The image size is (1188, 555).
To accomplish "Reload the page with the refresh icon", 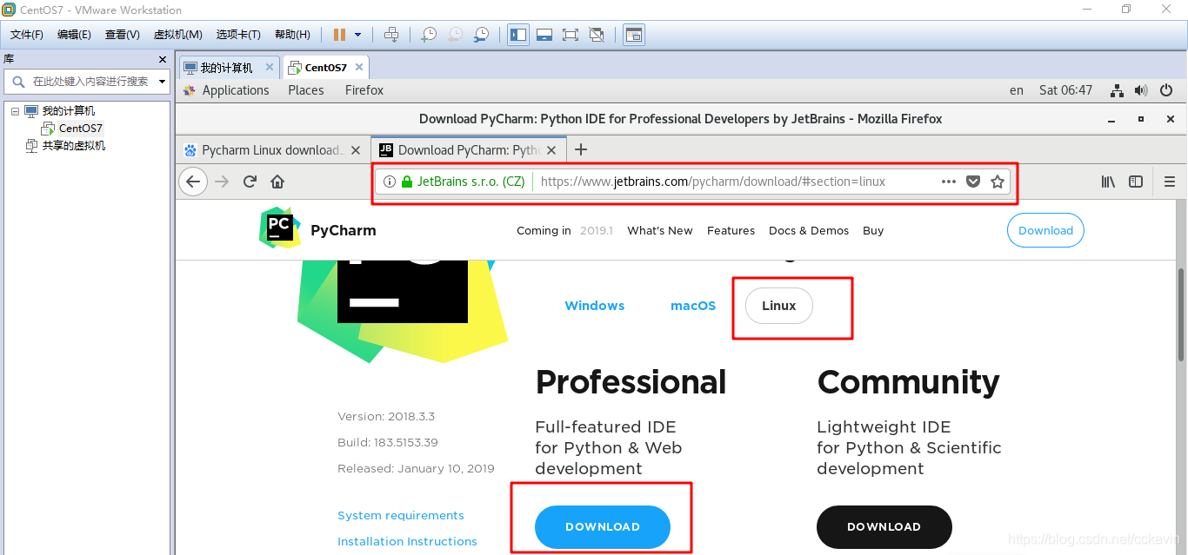I will (x=250, y=182).
